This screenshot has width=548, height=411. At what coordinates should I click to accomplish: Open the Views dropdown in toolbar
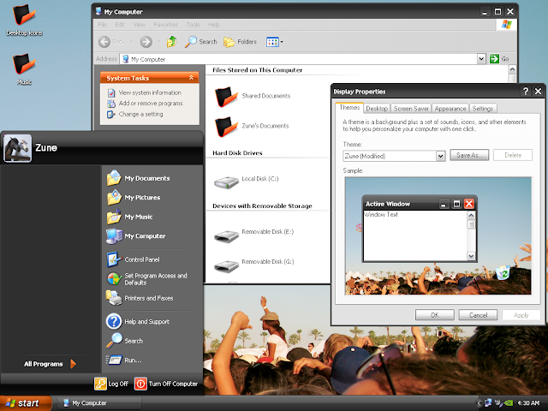point(275,42)
